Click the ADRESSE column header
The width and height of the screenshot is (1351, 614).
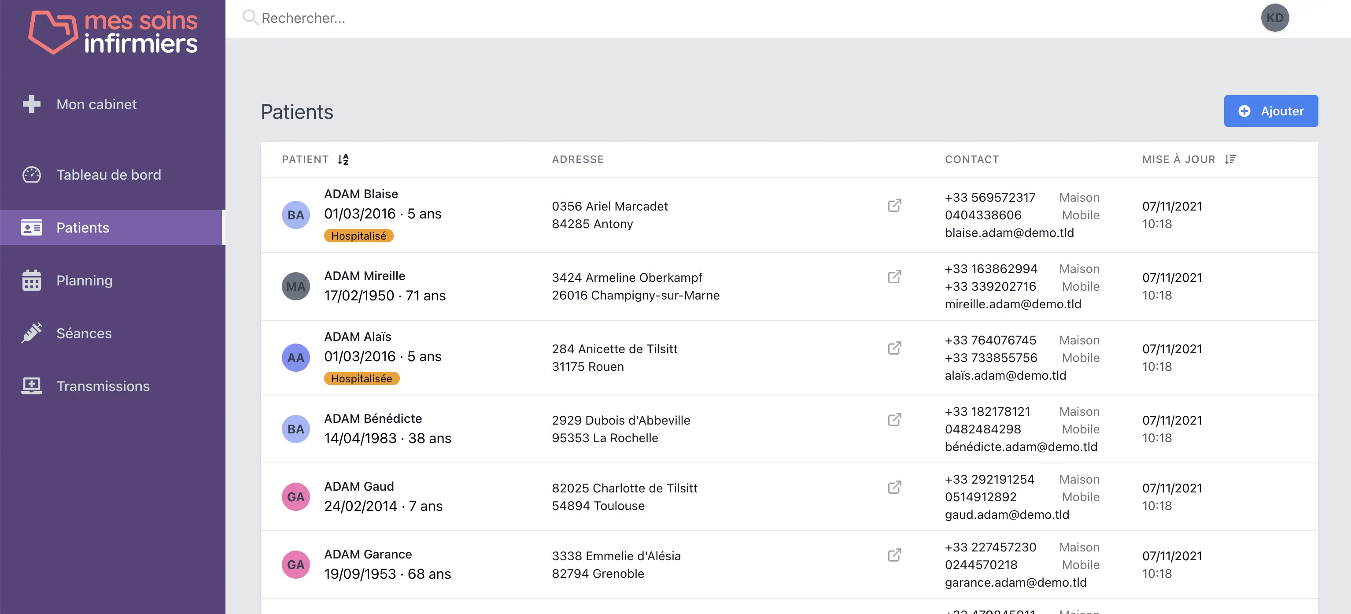click(577, 159)
